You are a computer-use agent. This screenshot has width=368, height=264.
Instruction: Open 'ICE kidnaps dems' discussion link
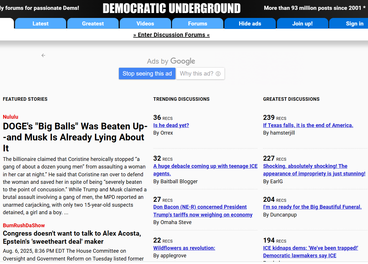311,252
